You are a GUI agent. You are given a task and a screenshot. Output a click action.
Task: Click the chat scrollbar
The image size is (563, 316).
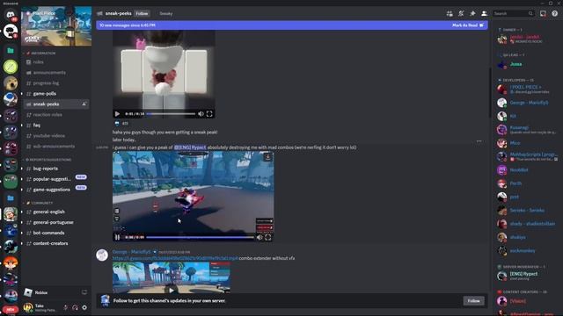pos(489,92)
